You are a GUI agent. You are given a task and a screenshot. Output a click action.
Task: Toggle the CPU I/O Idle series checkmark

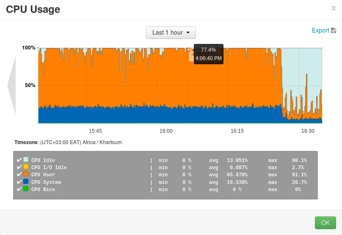[x=19, y=167]
